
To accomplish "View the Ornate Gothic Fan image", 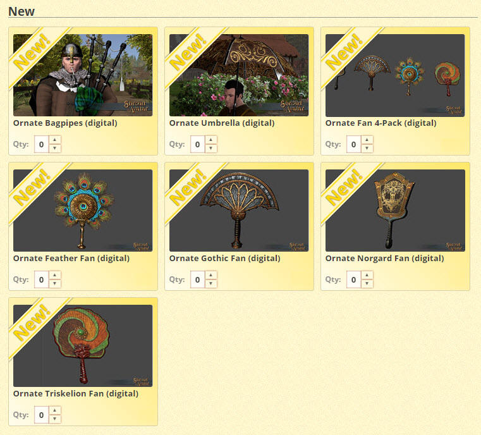I will [239, 211].
